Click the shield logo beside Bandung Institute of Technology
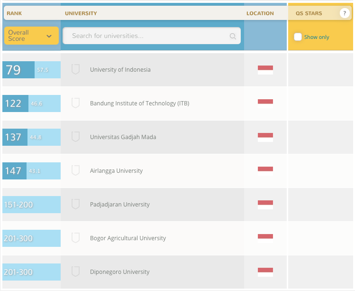This screenshot has width=355, height=291. click(x=76, y=103)
